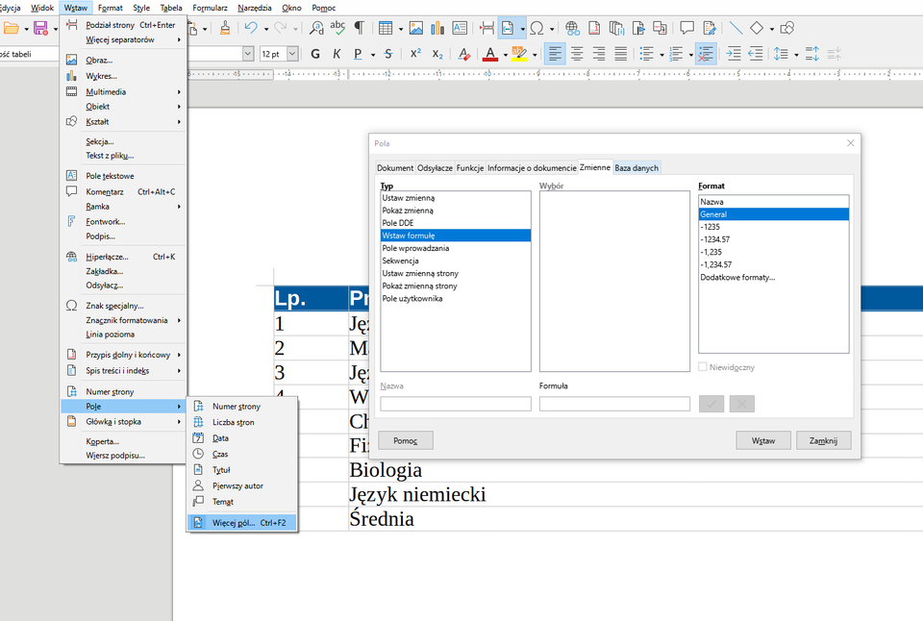Toggle bold formatting with the G icon
The image size is (923, 621).
[314, 54]
